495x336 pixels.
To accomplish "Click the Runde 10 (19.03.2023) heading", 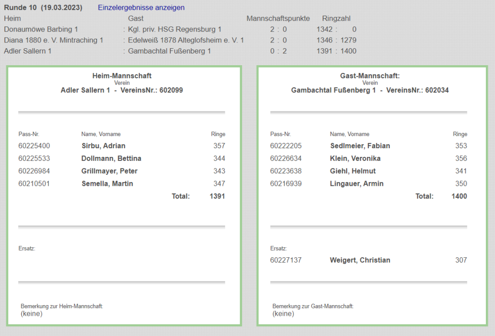I will tap(43, 8).
